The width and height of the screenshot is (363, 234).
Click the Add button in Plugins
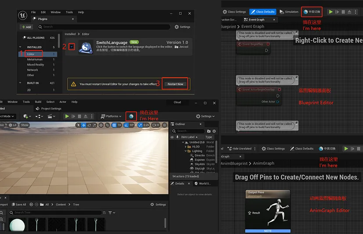[26, 27]
